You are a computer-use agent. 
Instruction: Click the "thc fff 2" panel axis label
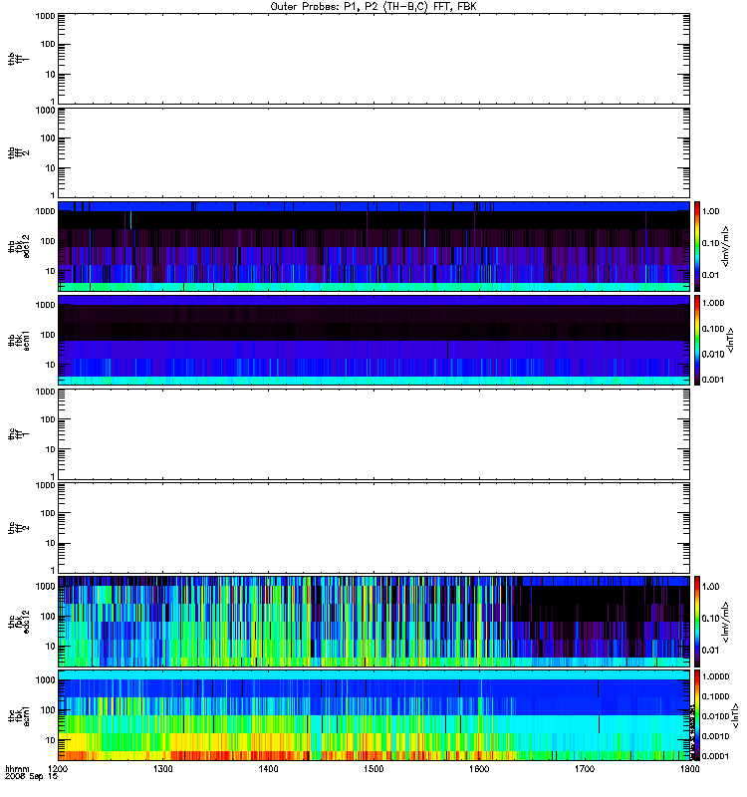pos(18,528)
